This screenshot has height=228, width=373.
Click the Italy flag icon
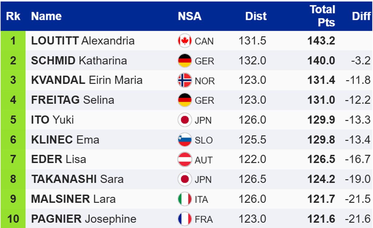[x=185, y=199]
